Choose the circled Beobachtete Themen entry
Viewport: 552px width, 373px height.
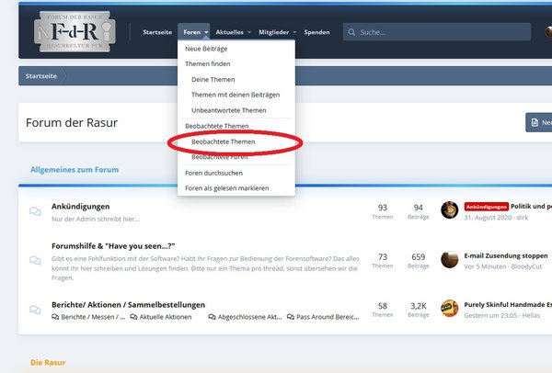pyautogui.click(x=223, y=142)
